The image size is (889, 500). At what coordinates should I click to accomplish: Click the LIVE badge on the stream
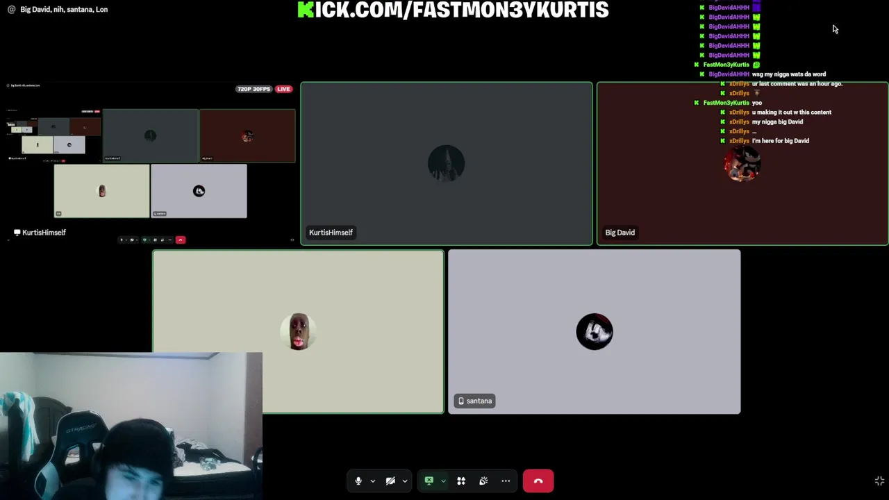(283, 89)
